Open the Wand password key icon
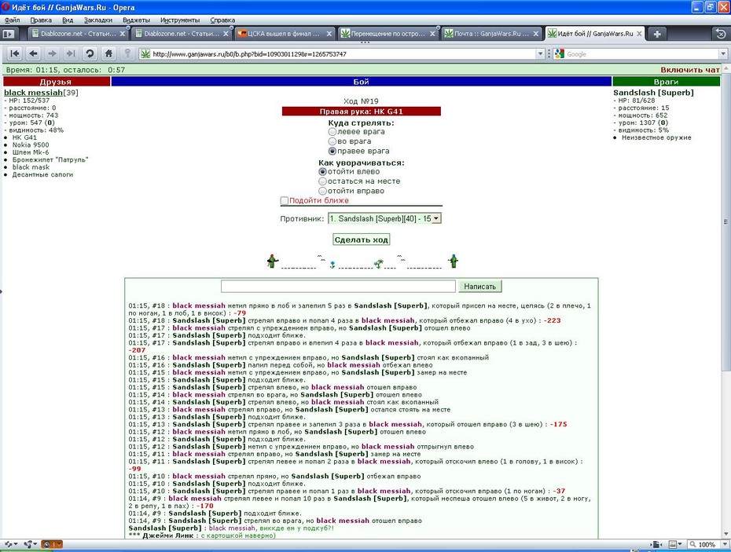This screenshot has height=552, width=731. tap(127, 53)
